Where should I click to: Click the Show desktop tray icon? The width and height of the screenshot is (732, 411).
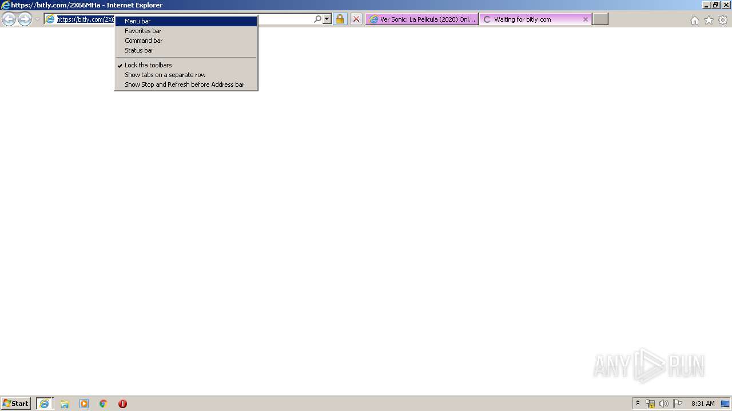(725, 404)
